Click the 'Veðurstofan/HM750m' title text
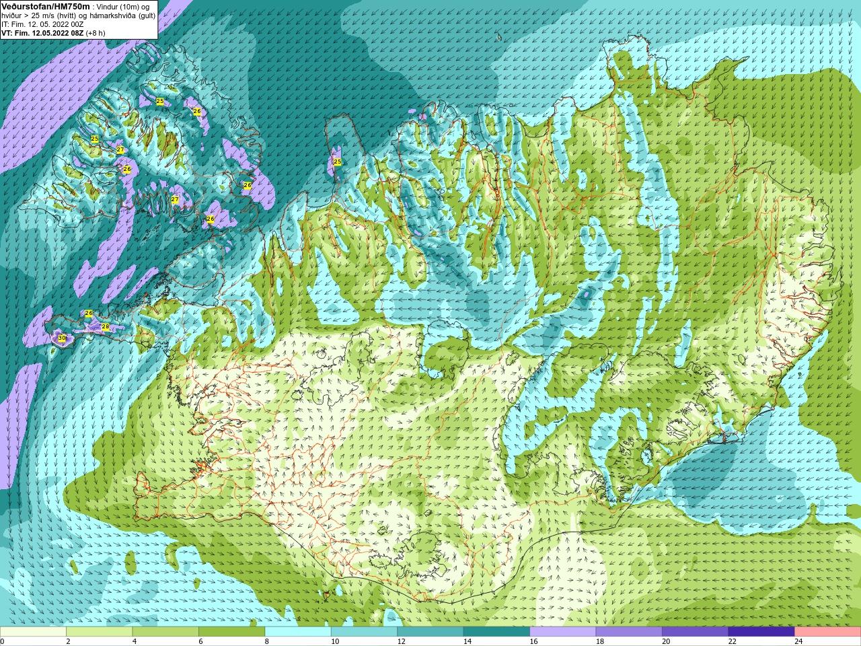This screenshot has height=646, width=861. tap(45, 6)
